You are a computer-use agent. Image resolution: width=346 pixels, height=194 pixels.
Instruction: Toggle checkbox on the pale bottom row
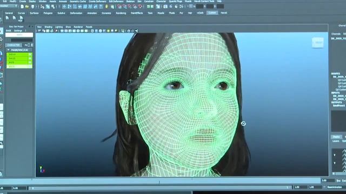(30, 66)
